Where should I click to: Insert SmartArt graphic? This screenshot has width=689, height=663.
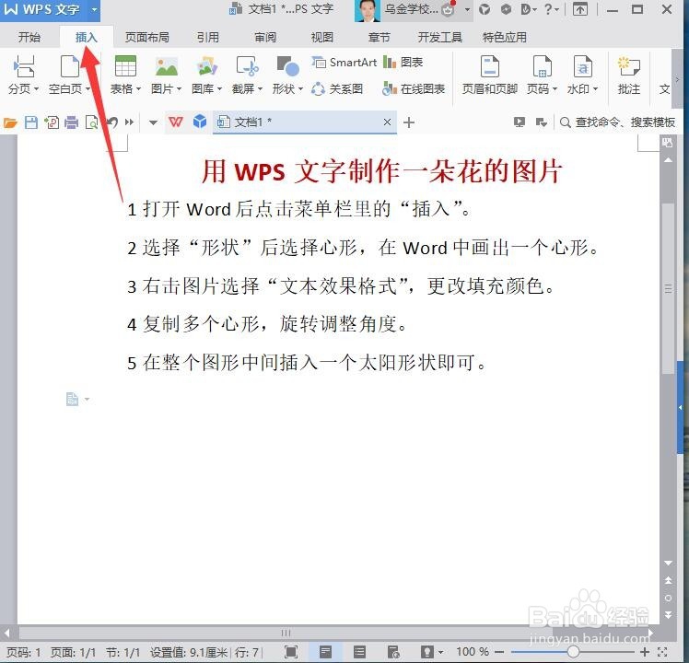tap(344, 63)
